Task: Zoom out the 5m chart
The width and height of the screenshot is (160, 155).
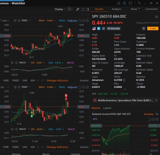Action: click(x=84, y=87)
